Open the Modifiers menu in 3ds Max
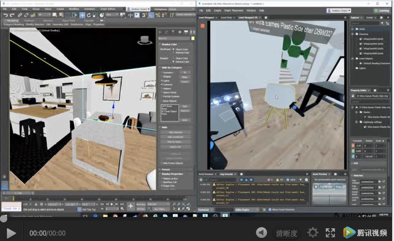Viewport: 394px width, 241px height. click(74, 9)
